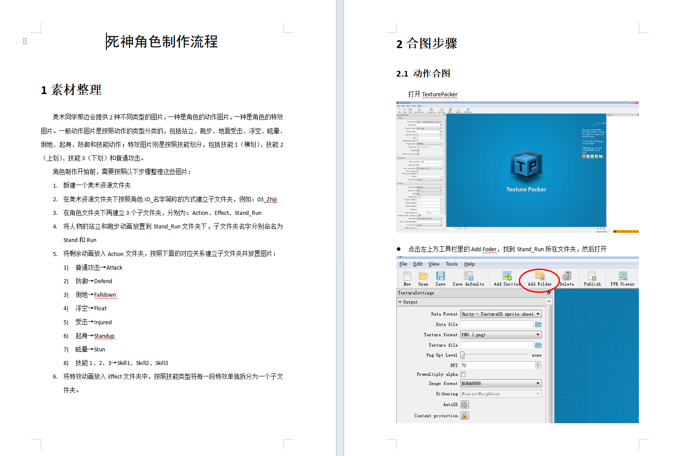
Task: Open the Image format RGBA8888 dropdown
Action: pos(500,384)
